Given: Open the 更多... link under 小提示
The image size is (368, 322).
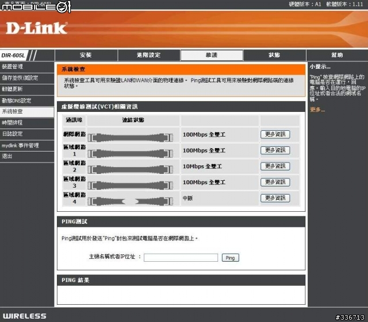Looking at the screenshot, I should (x=317, y=110).
